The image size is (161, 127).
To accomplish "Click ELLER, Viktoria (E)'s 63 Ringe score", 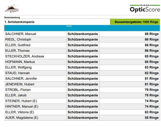I will pyautogui.click(x=152, y=112).
